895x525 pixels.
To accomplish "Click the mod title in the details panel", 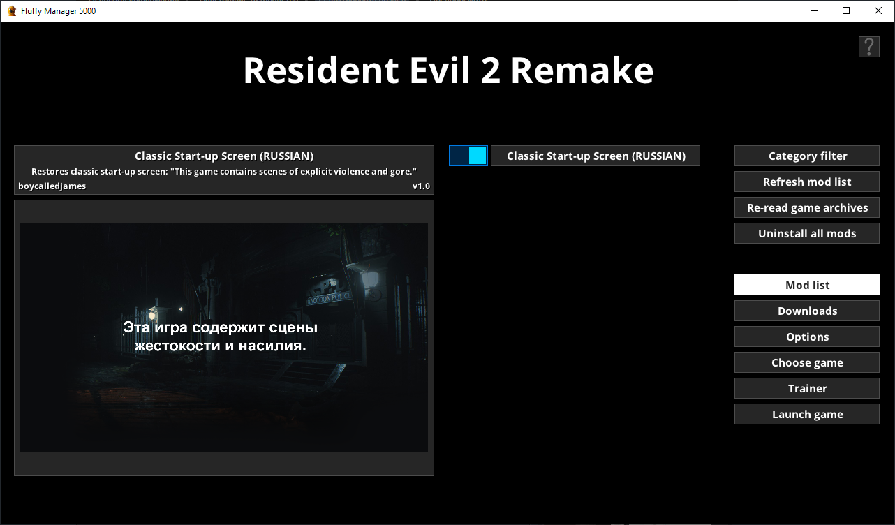I will point(224,156).
